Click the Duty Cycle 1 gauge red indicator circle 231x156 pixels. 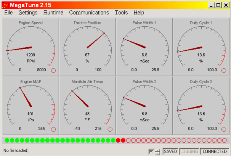(224, 70)
